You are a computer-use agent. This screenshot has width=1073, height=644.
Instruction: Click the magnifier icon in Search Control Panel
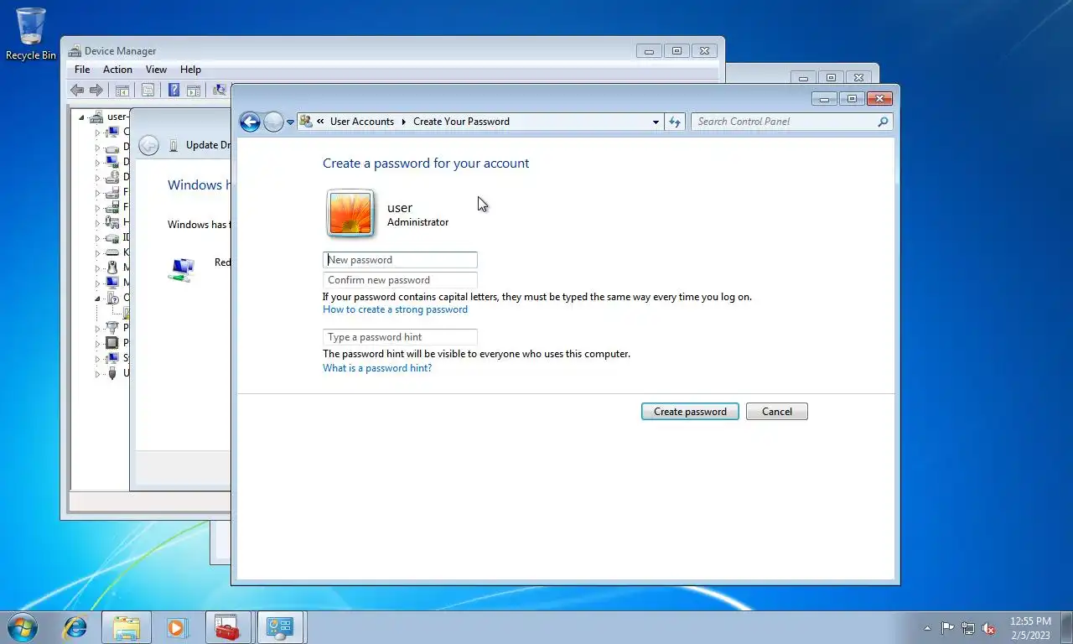pyautogui.click(x=883, y=122)
